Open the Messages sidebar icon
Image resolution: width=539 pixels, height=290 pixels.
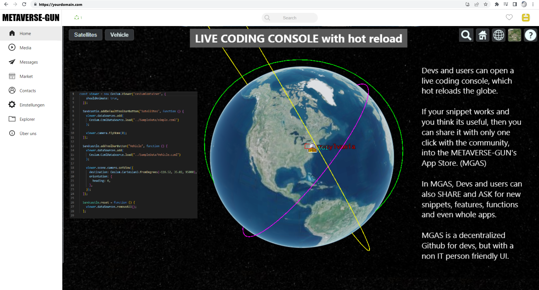12,62
